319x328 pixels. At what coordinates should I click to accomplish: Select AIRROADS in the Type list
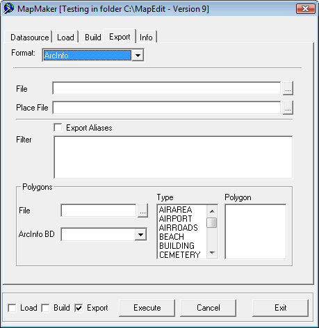click(x=179, y=228)
